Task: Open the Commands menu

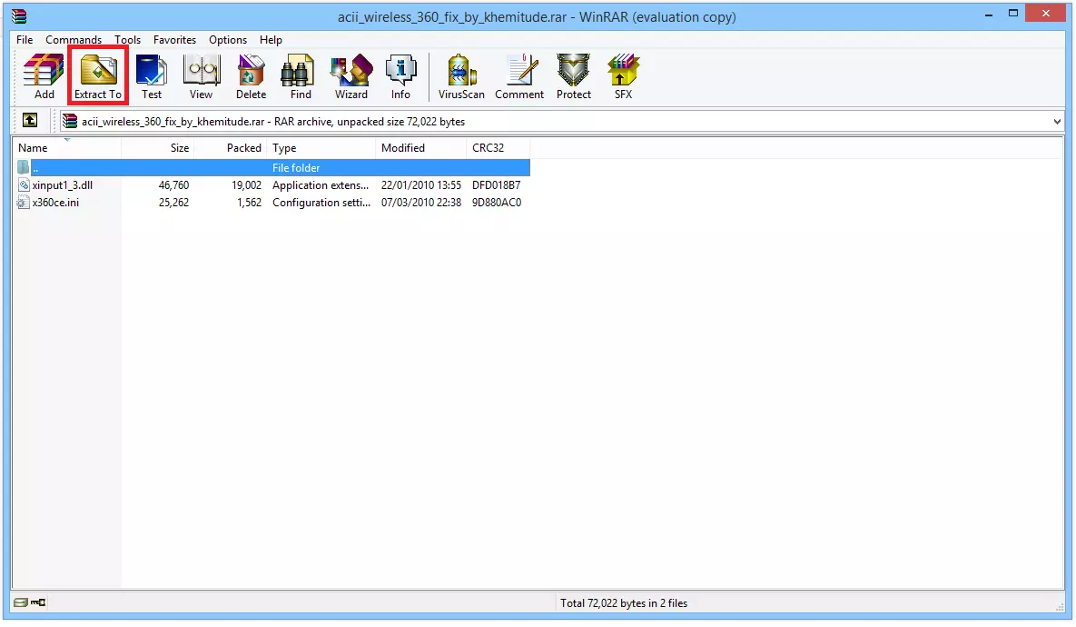Action: [74, 40]
